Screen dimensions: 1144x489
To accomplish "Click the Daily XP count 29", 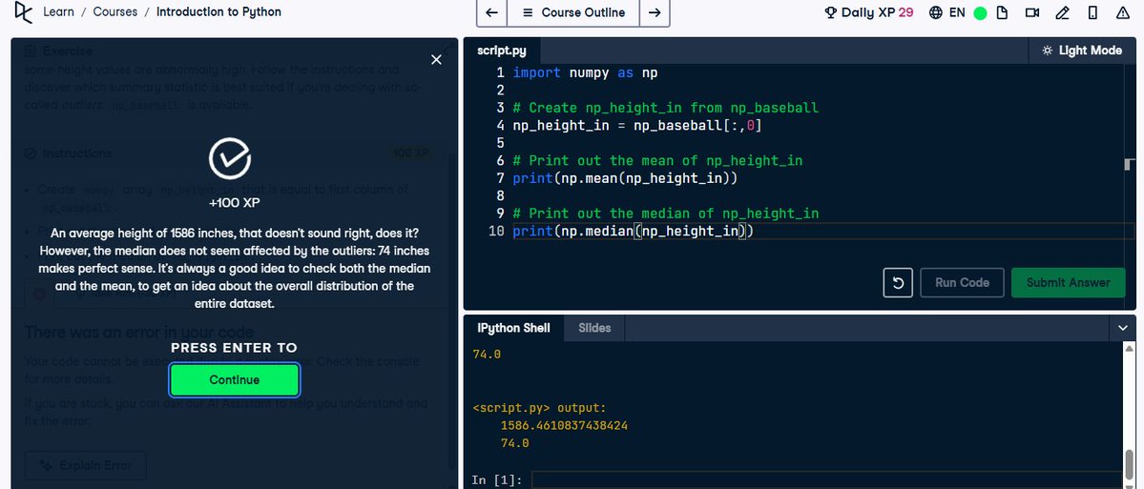I will [x=905, y=12].
